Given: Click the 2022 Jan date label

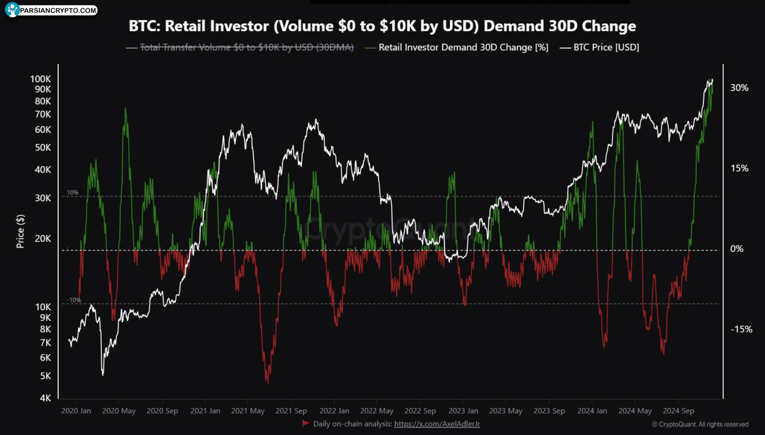Looking at the screenshot, I should (x=334, y=411).
